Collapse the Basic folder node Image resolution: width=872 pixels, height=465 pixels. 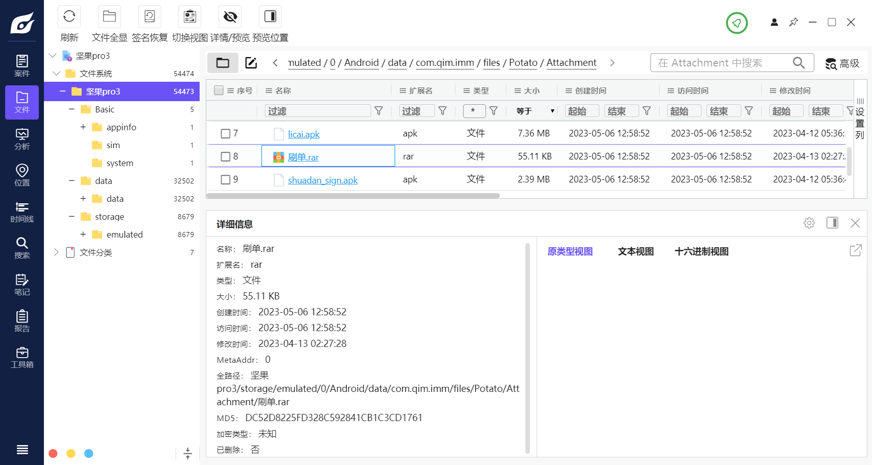pyautogui.click(x=71, y=109)
